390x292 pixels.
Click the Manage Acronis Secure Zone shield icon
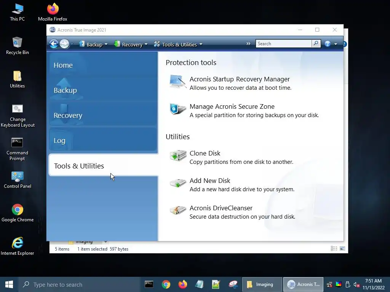pos(177,109)
